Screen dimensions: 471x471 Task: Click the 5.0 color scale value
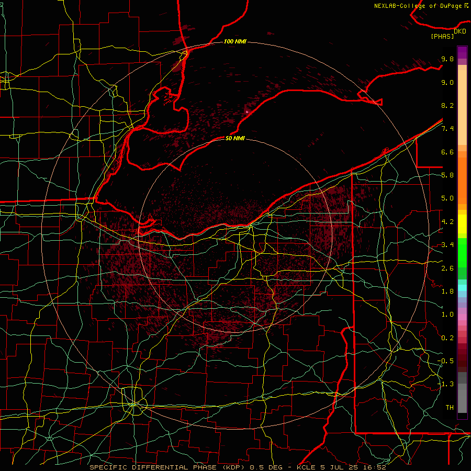pyautogui.click(x=447, y=198)
